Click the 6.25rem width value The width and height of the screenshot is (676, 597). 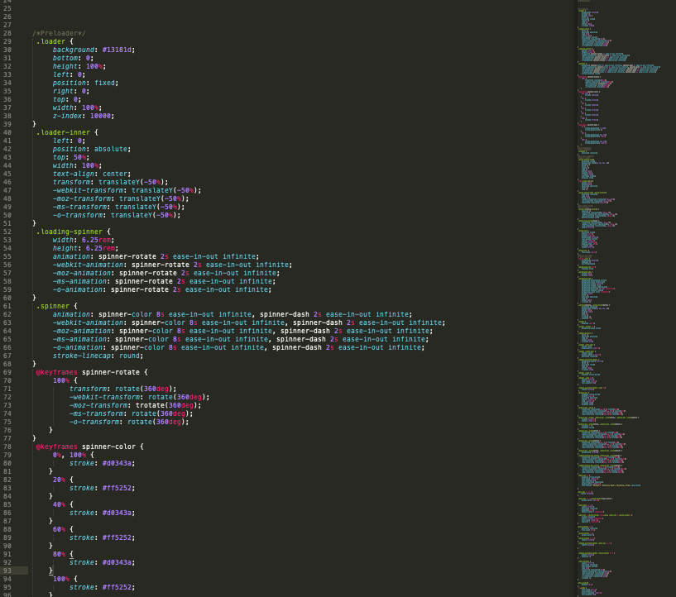[96, 240]
